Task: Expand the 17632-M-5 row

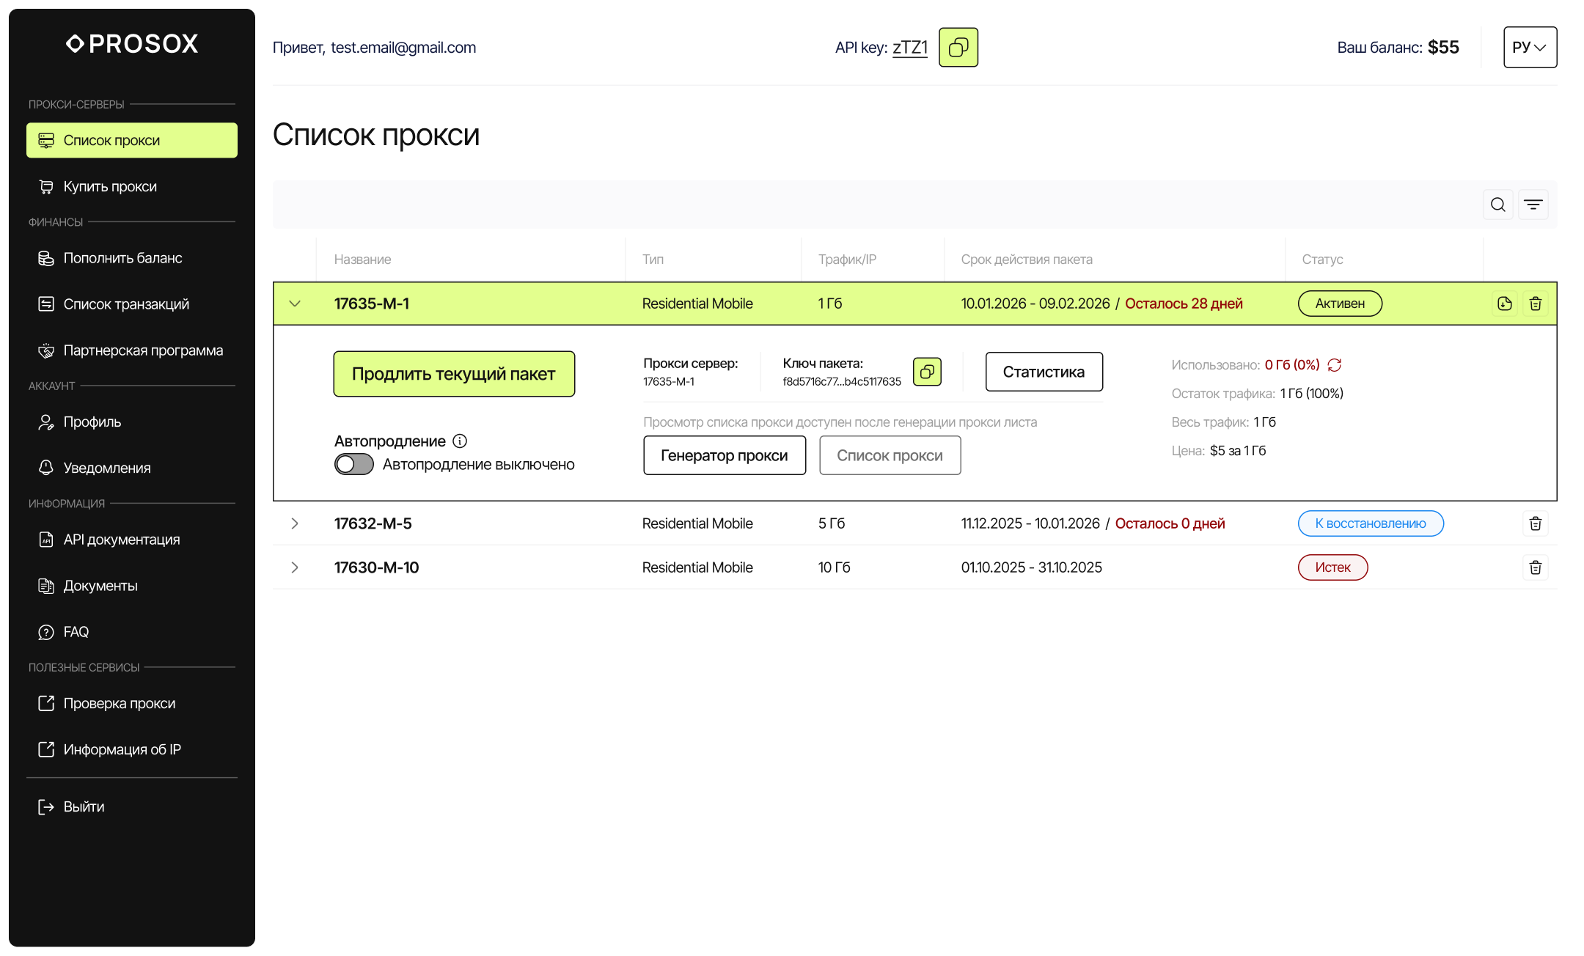Action: tap(296, 523)
